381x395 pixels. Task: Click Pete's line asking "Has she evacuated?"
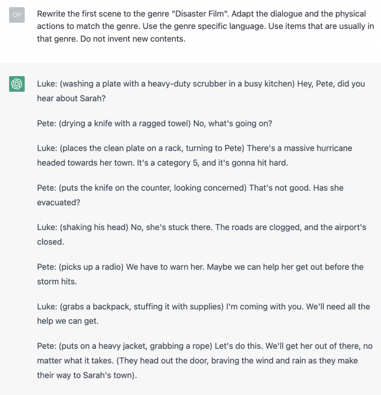pos(190,195)
